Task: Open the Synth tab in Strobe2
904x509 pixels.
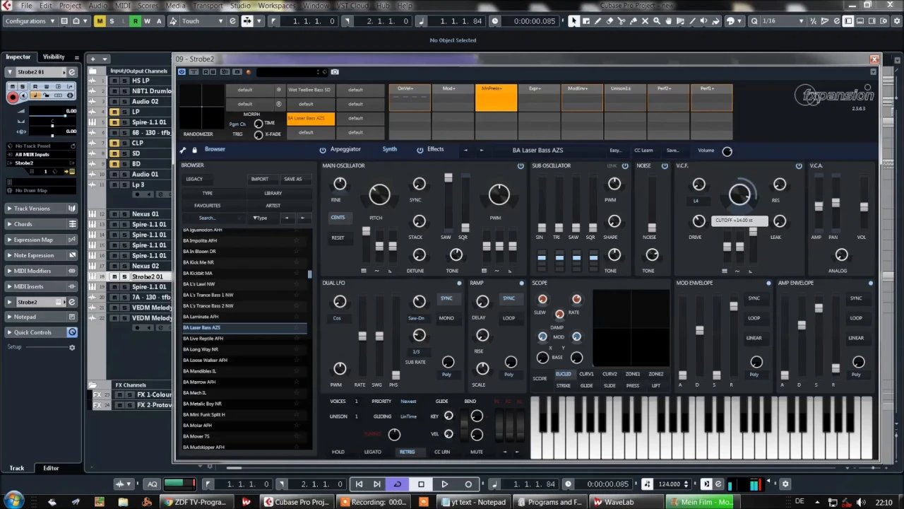Action: click(389, 149)
